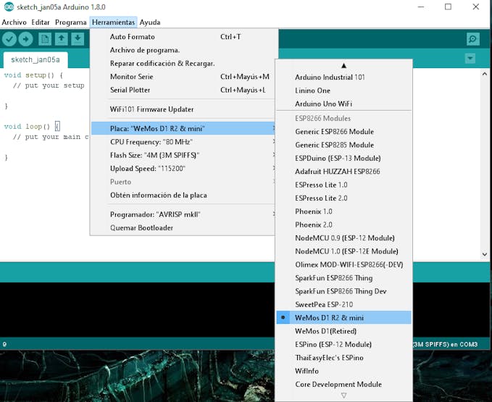
Task: Expand Upload Speed 115200 submenu
Action: (183, 168)
